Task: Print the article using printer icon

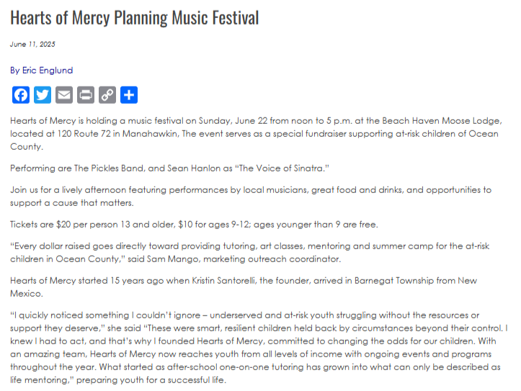Action: pyautogui.click(x=86, y=95)
